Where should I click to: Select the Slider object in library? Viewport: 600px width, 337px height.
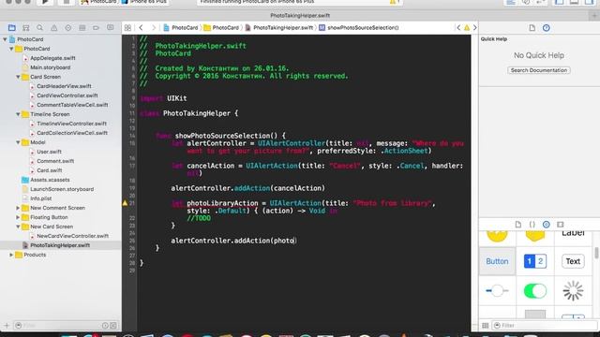tap(497, 291)
